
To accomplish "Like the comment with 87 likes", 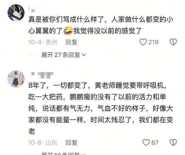I will click(x=146, y=143).
